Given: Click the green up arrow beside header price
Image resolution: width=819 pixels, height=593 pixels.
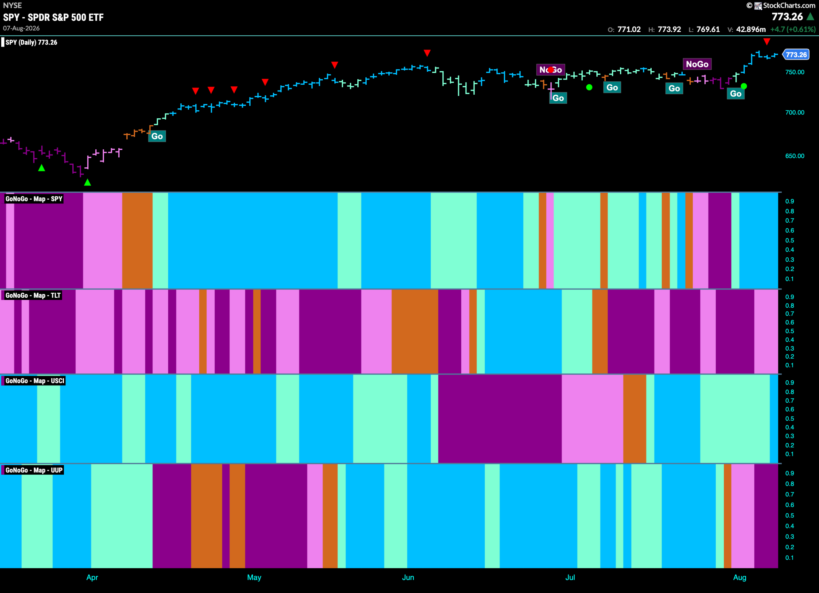Looking at the screenshot, I should pyautogui.click(x=810, y=17).
